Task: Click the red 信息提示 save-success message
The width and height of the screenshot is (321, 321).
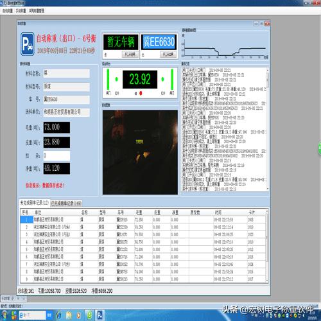Action: point(45,186)
